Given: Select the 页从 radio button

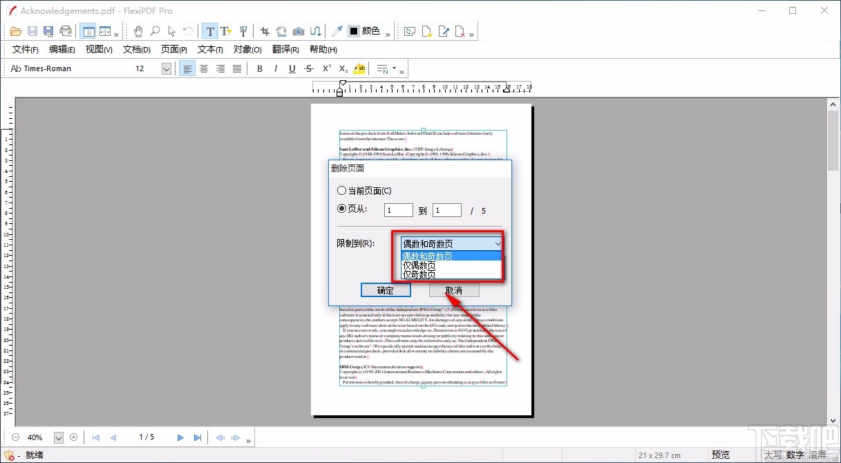Looking at the screenshot, I should pos(342,209).
